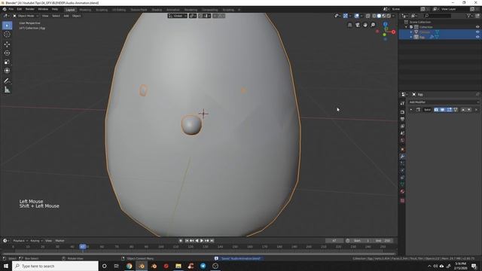Toggle camera view in viewport
The height and width of the screenshot is (271, 482).
point(358,25)
